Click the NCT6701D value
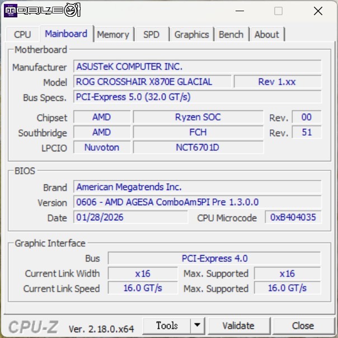 coord(198,147)
